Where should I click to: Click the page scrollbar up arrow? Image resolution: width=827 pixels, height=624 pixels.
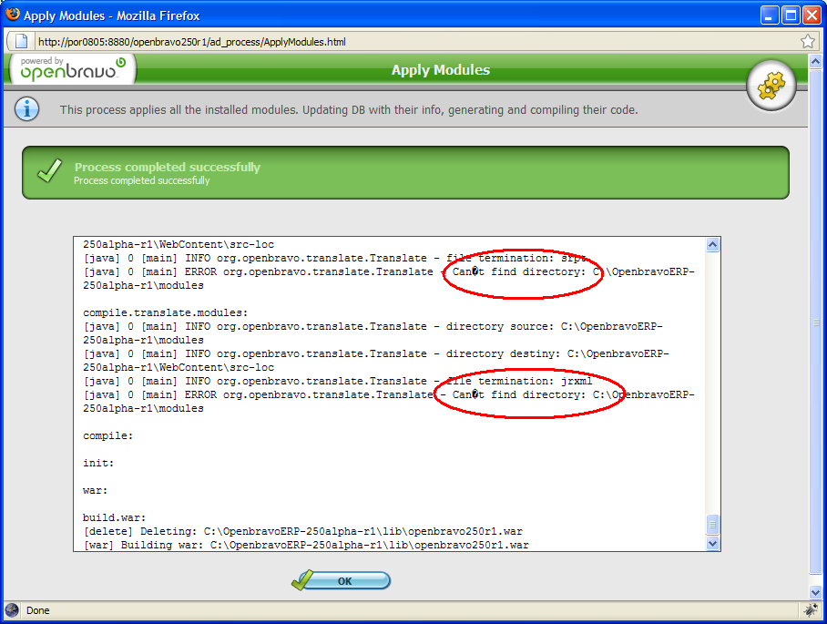[x=815, y=61]
